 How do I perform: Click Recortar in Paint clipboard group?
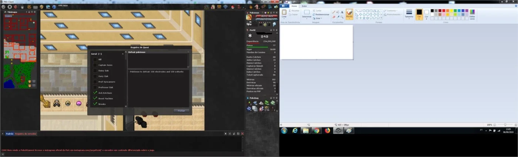click(x=294, y=11)
